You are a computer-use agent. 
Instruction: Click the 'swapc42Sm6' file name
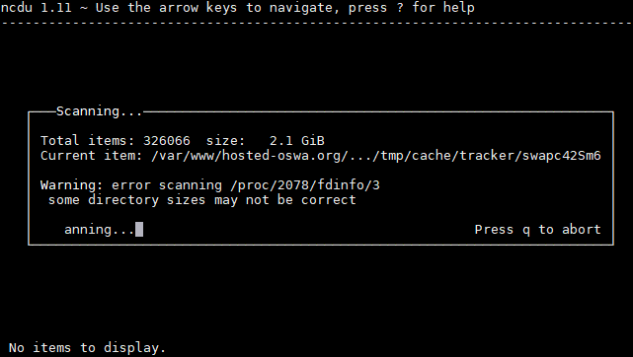coord(562,156)
